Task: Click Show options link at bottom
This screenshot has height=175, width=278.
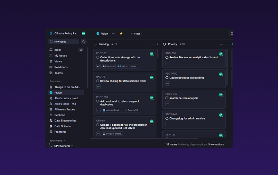Action: 216,144
